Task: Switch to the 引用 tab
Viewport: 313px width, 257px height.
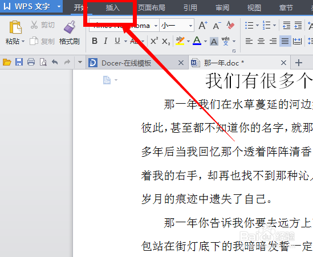Action: (x=190, y=8)
